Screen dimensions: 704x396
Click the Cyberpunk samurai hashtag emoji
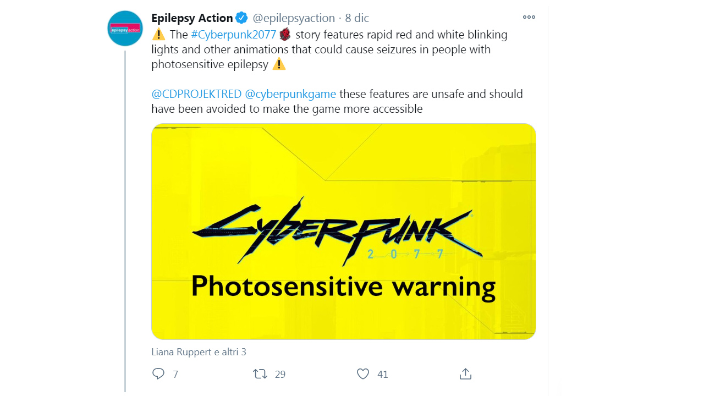point(285,35)
